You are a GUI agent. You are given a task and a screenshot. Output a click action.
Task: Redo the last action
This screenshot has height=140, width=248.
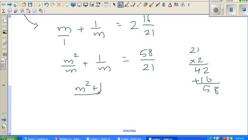53,4
